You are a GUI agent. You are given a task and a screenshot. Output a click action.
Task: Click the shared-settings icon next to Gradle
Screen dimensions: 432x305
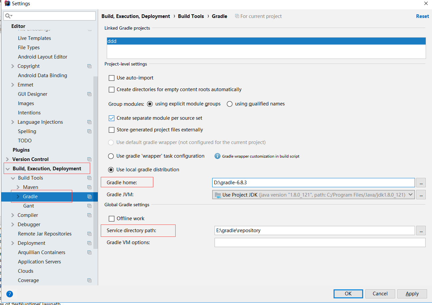tap(89, 196)
